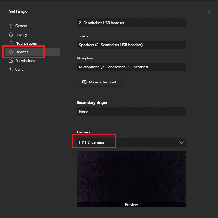Click the Privacy lock icon
218x218 pixels.
click(x=11, y=35)
